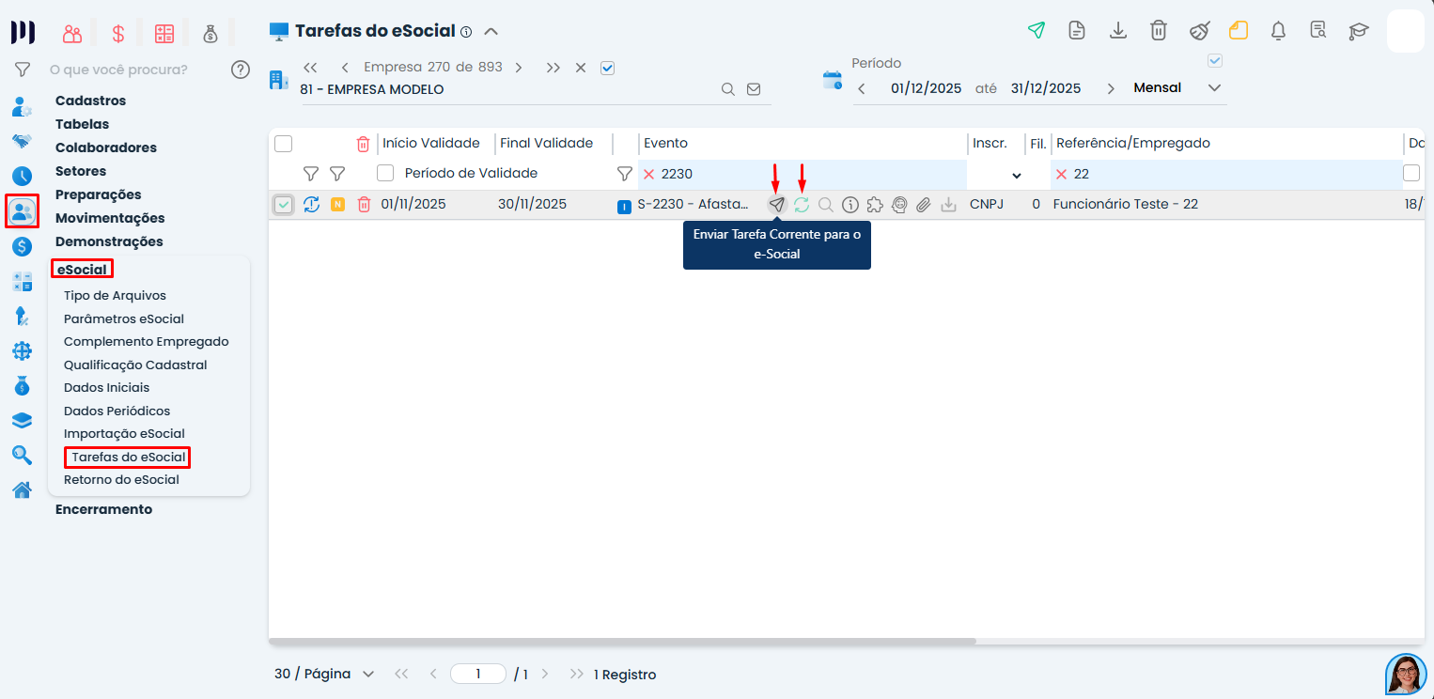
Task: Open the help question mark icon
Action: pyautogui.click(x=241, y=69)
